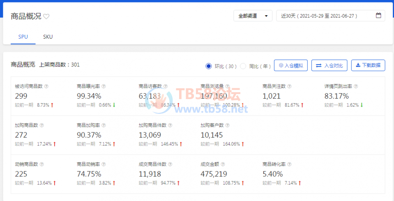This screenshot has height=201, width=394.
Task: Click help icon next to 商品曝光率
Action: tap(104, 86)
